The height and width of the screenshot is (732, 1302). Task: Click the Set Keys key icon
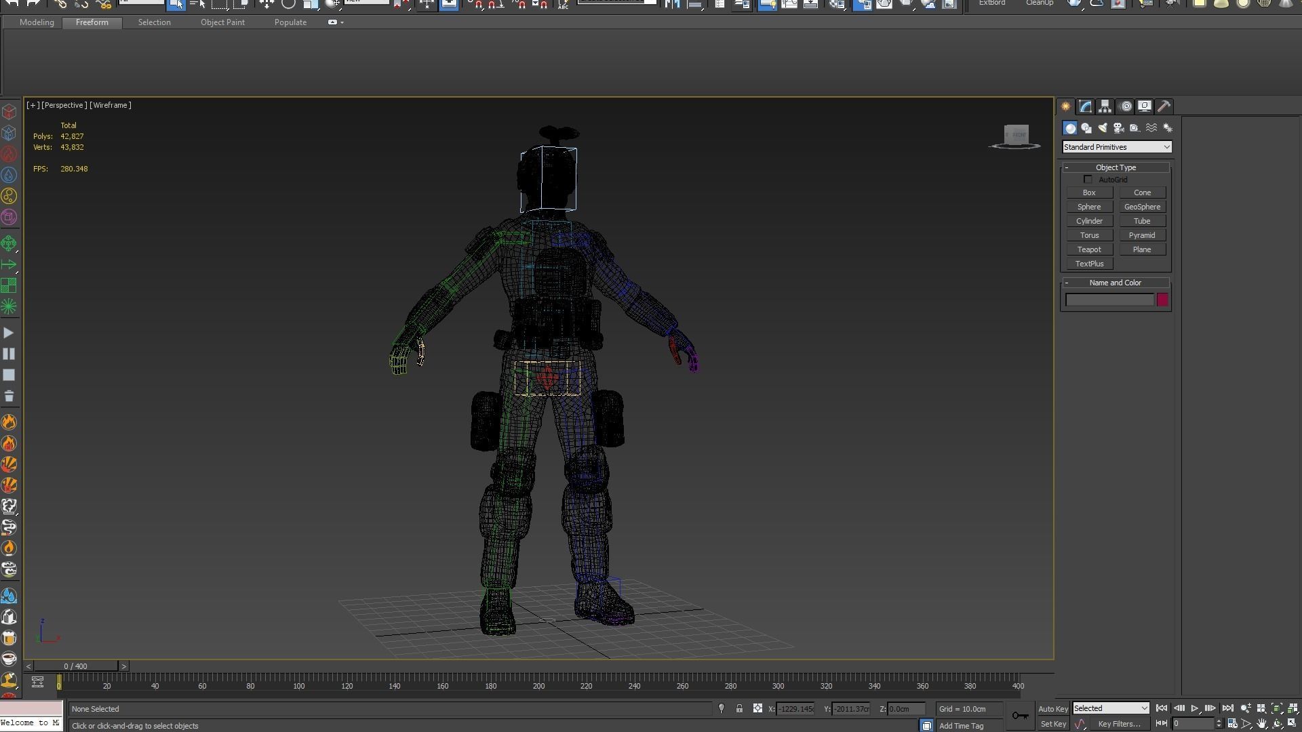point(1020,716)
